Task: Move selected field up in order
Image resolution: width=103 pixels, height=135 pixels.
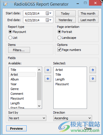Action: pos(93,70)
